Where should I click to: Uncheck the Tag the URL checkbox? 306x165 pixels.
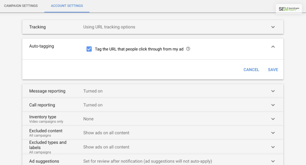click(x=89, y=49)
